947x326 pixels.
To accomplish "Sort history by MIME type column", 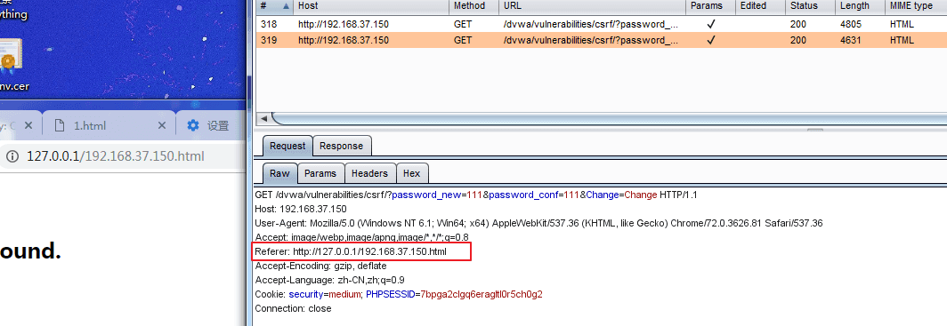I will pos(916,6).
